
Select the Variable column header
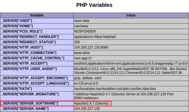tap(37, 15)
